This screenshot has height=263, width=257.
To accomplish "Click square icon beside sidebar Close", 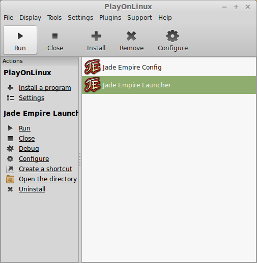I will (x=10, y=139).
